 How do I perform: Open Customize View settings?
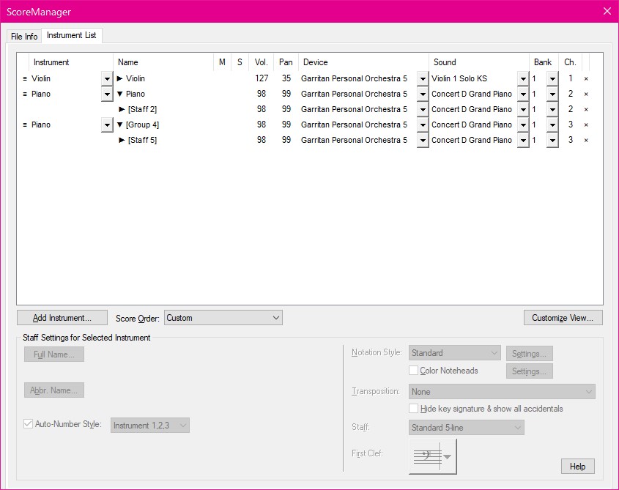[563, 318]
